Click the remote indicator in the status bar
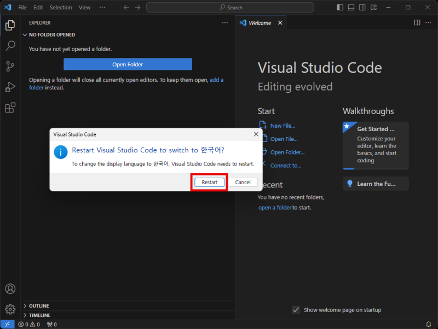The width and height of the screenshot is (438, 329). pos(7,324)
